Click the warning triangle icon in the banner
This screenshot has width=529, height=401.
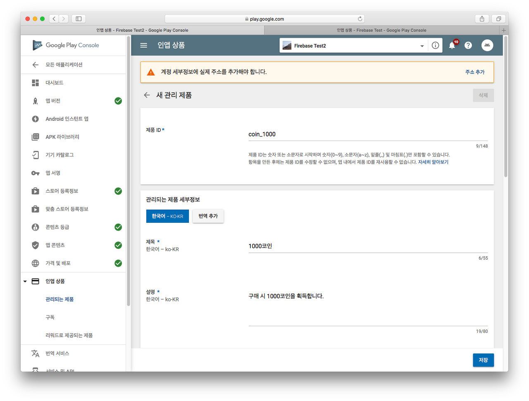pos(151,72)
